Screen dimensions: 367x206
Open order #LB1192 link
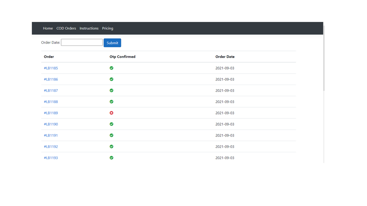click(x=51, y=146)
